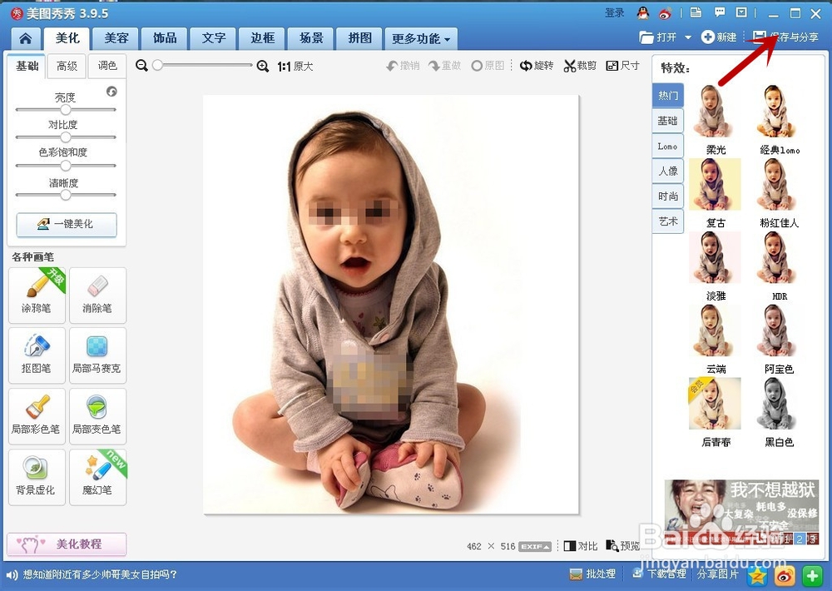This screenshot has height=591, width=832.
Task: Click the Weibo icon in title bar
Action: 665,13
